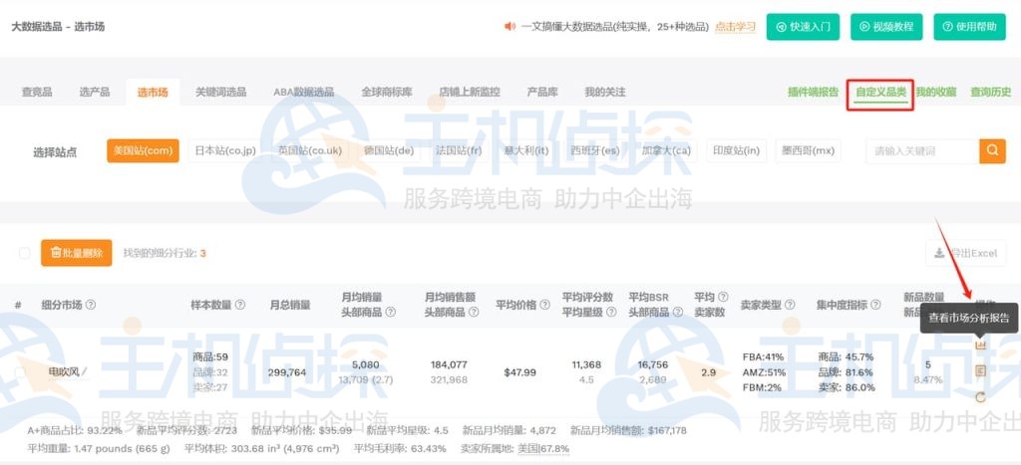Refresh the 电吹风 row data icon
This screenshot has width=1021, height=465.
click(x=981, y=397)
